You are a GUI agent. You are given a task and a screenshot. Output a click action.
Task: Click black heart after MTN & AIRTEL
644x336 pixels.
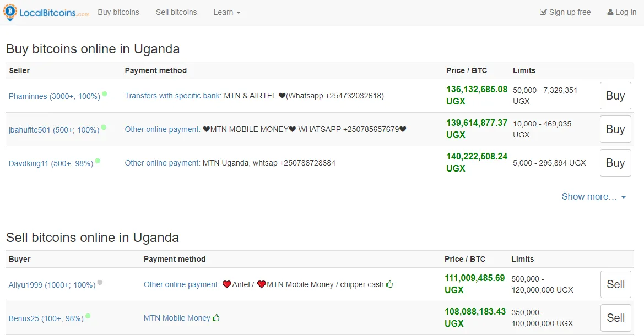pos(282,96)
